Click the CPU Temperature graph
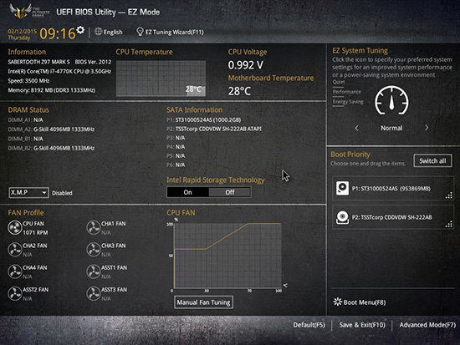Viewport: 460px width, 345px height. (x=161, y=79)
